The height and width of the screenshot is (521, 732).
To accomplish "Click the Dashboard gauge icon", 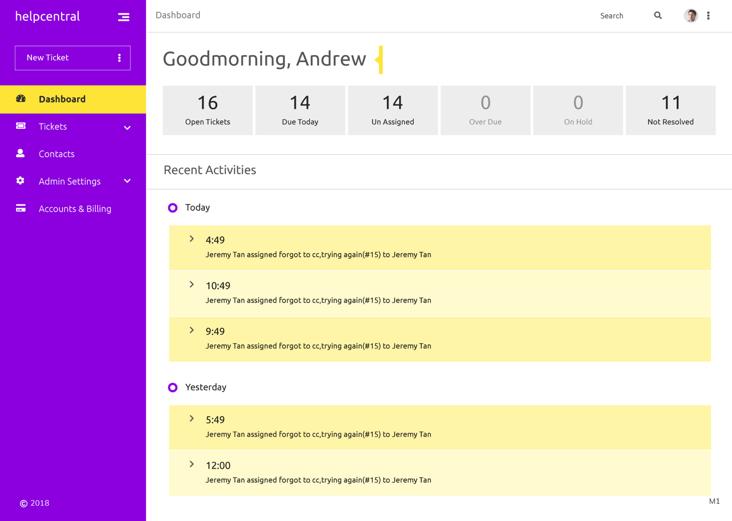I will coord(20,99).
